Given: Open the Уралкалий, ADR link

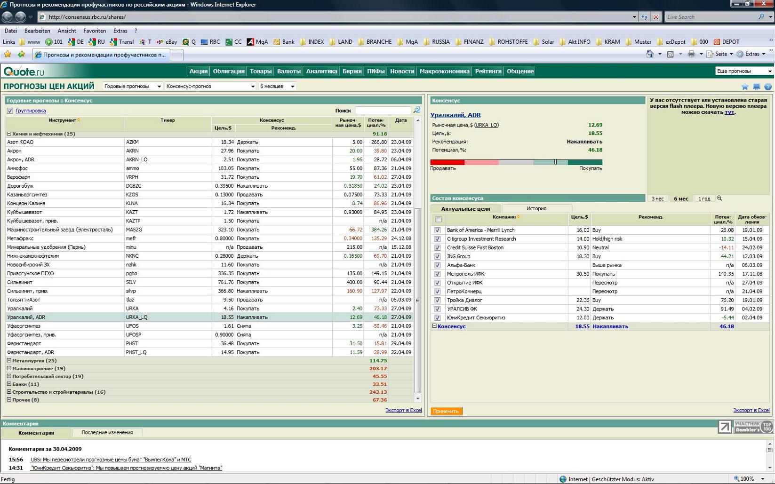Looking at the screenshot, I should pos(455,115).
